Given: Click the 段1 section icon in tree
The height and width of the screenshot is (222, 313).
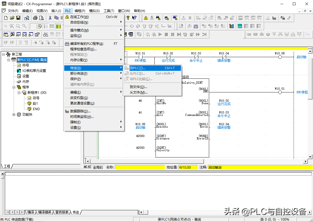Looking at the screenshot, I should pyautogui.click(x=30, y=104).
